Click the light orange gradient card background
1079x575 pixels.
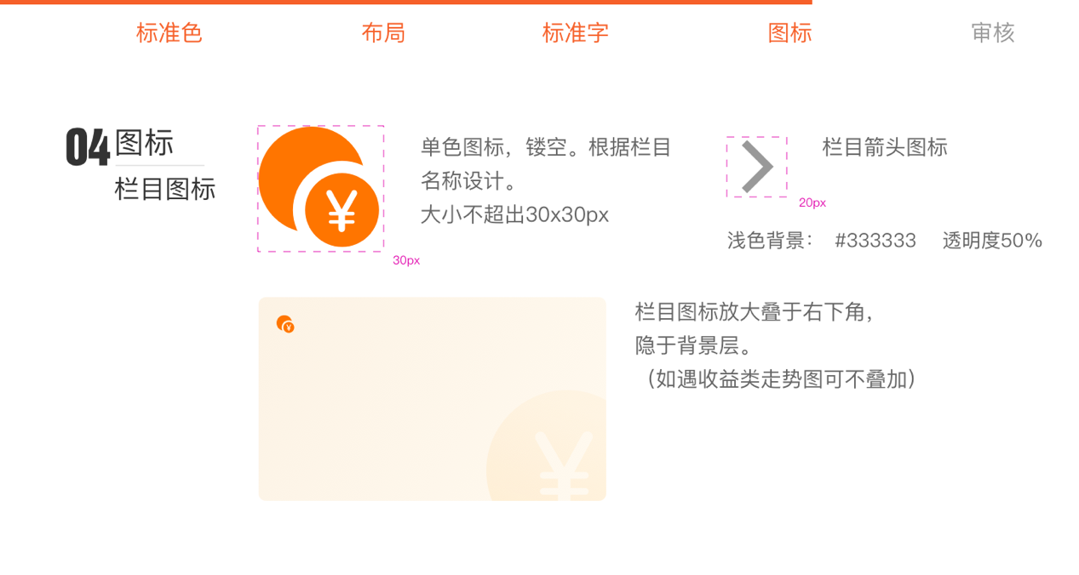(432, 399)
